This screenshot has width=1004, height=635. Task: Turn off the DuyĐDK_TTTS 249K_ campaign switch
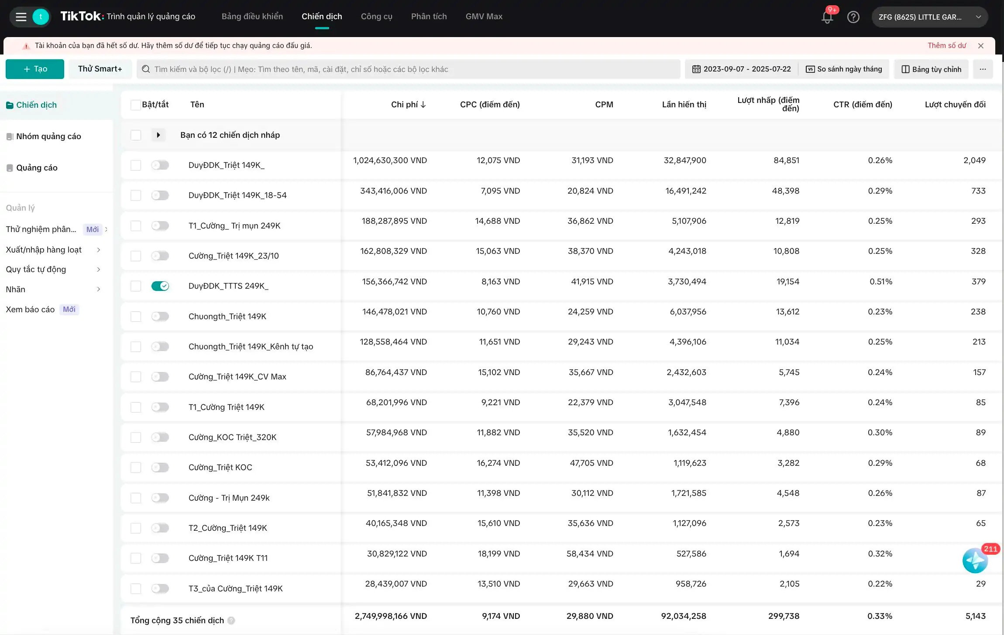pos(160,286)
